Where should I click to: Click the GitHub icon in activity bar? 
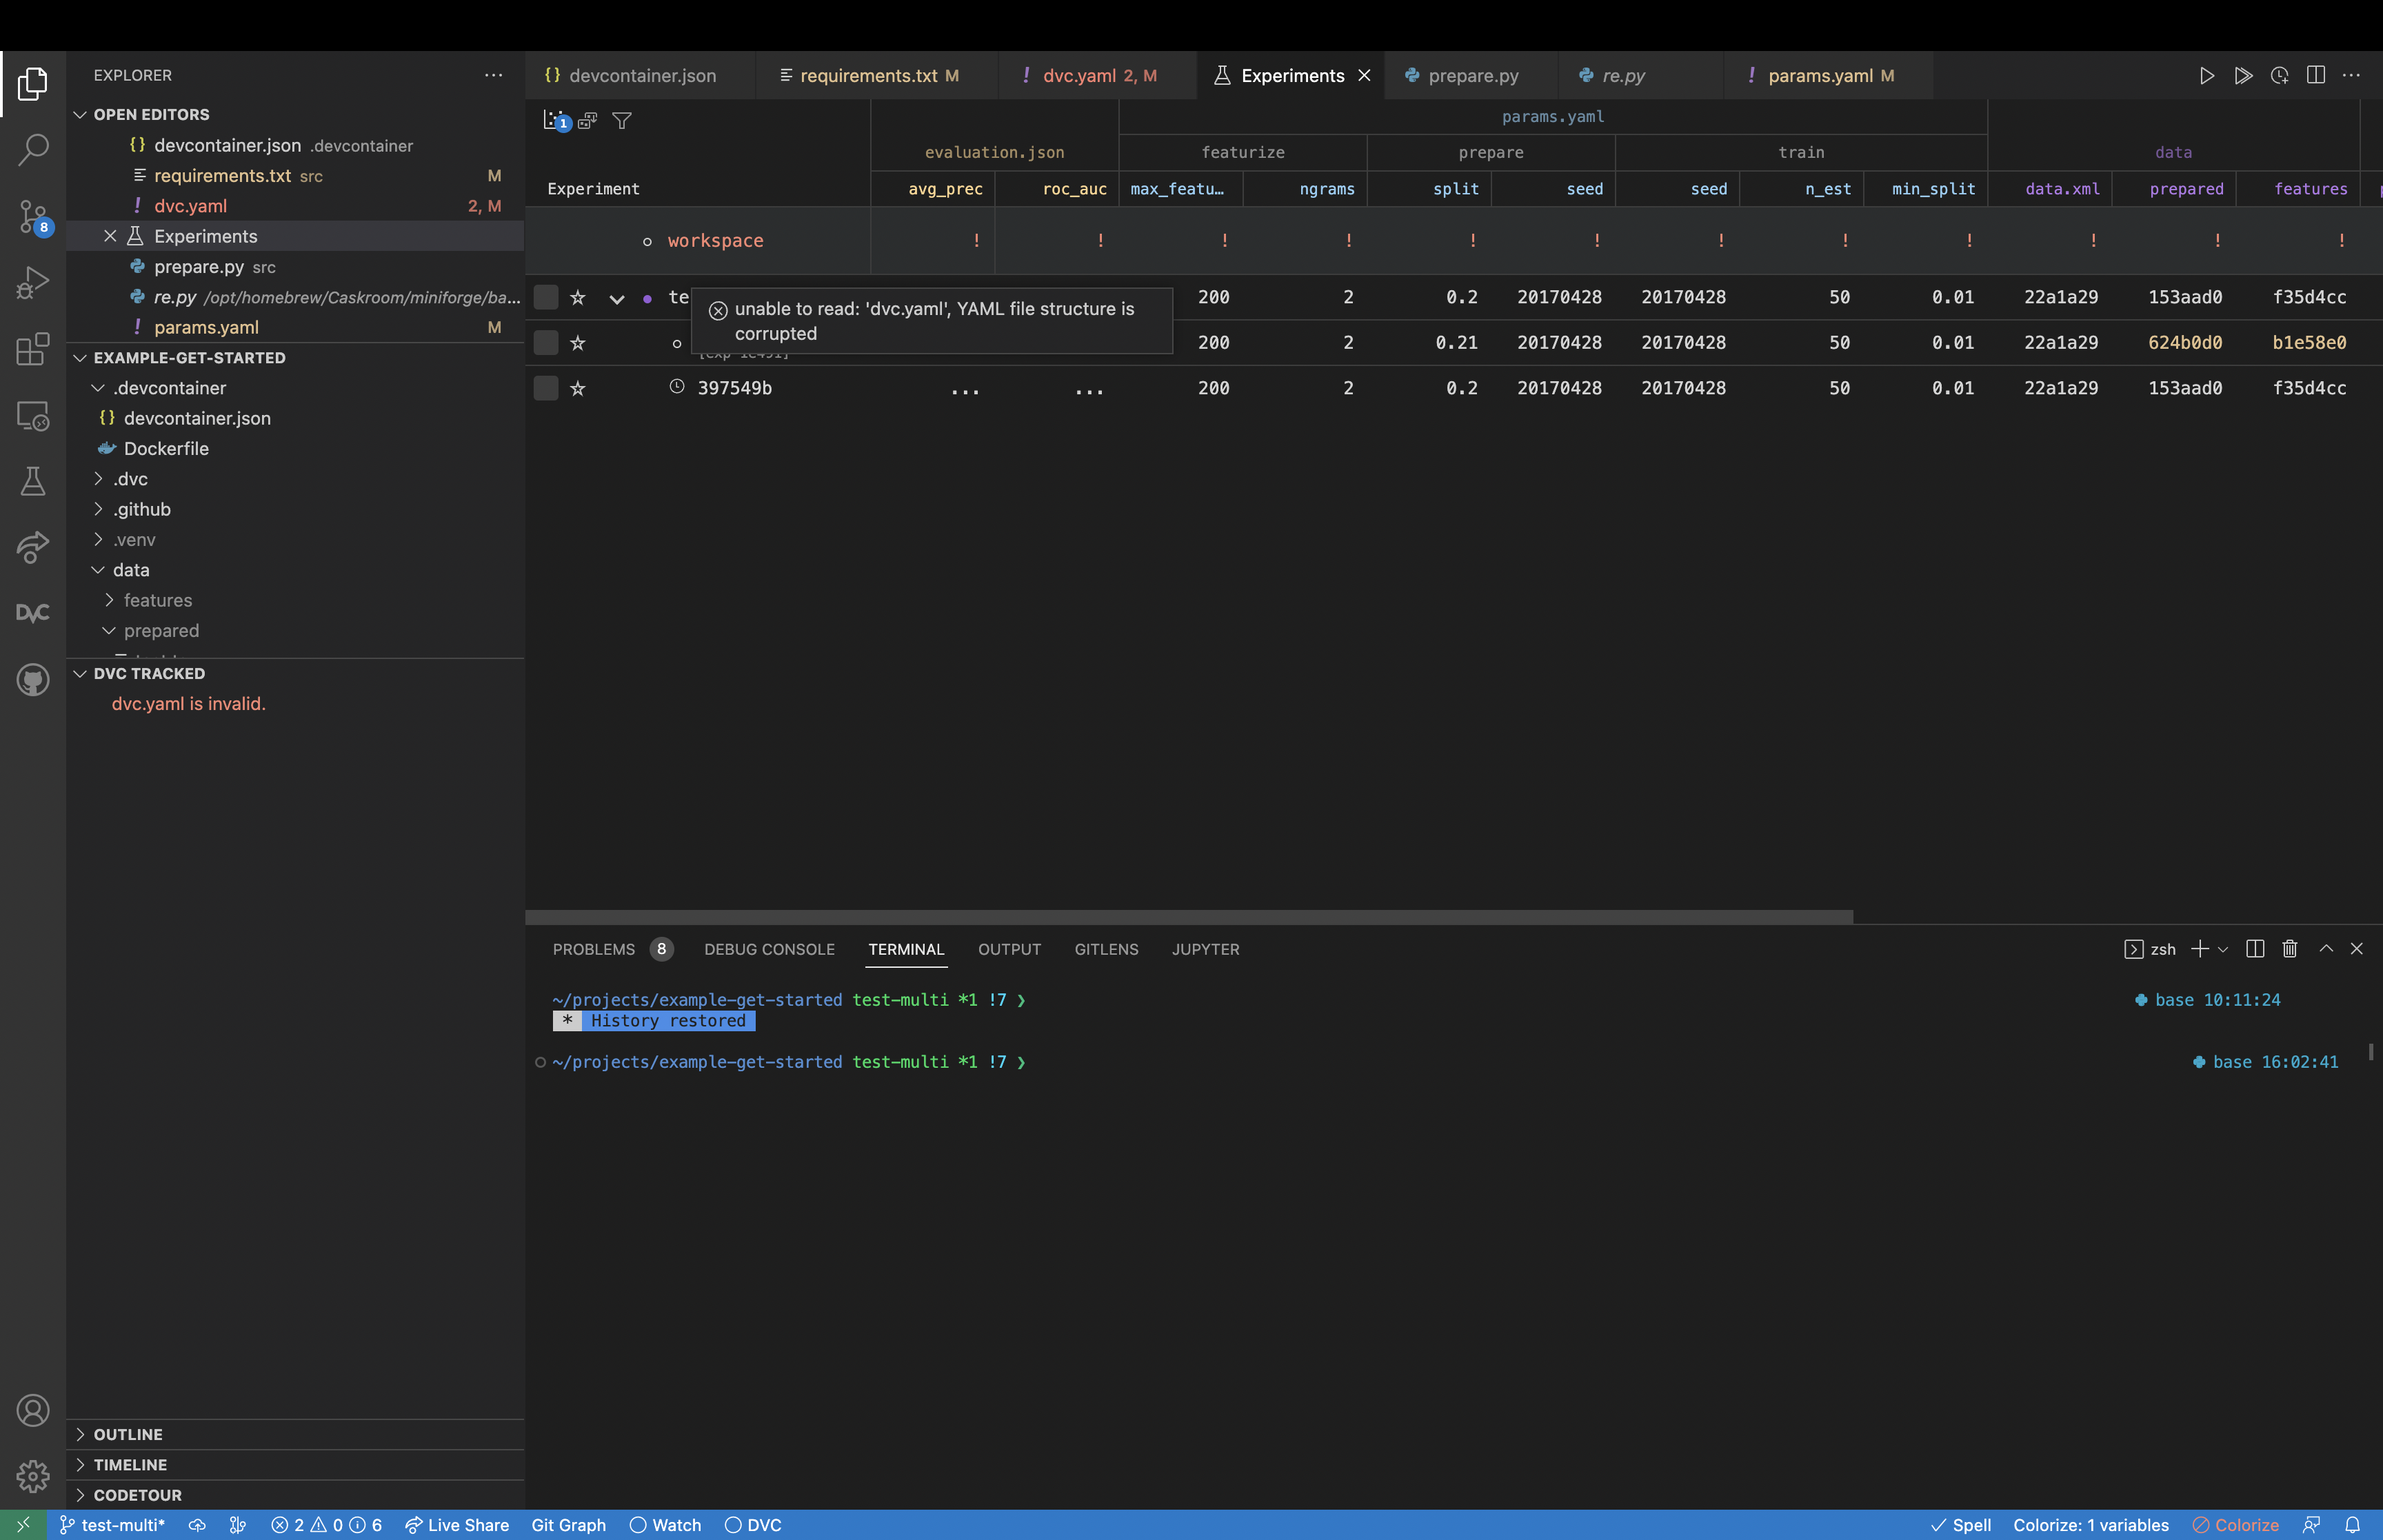click(32, 680)
